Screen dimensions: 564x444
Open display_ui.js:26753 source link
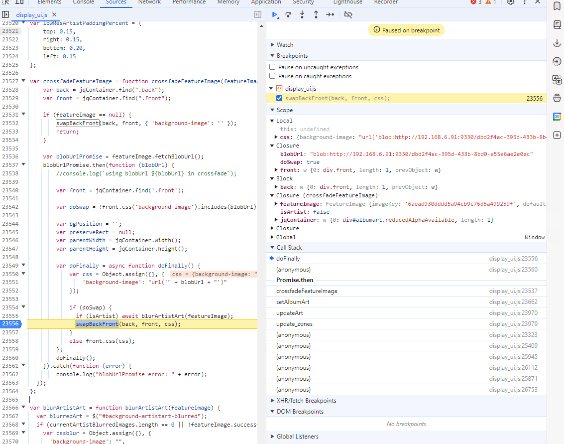click(x=513, y=390)
